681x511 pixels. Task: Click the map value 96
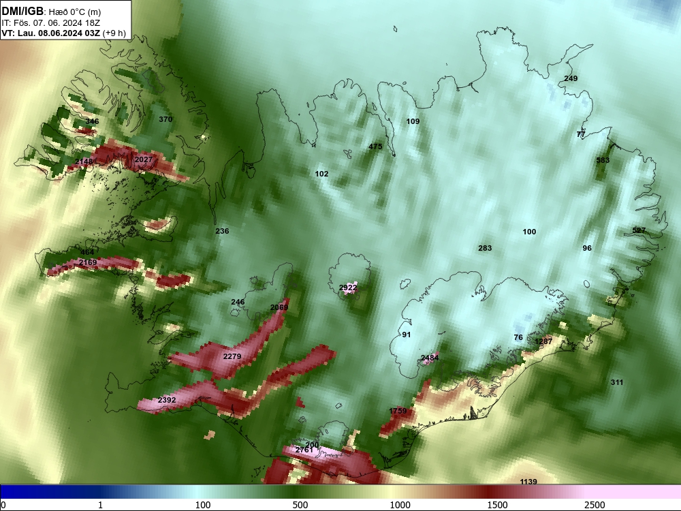click(x=587, y=248)
